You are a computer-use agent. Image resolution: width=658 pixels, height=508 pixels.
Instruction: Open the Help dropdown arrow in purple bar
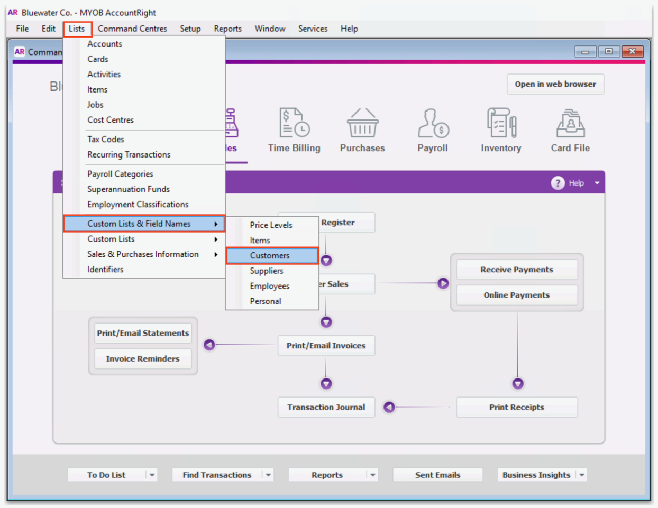click(x=597, y=183)
